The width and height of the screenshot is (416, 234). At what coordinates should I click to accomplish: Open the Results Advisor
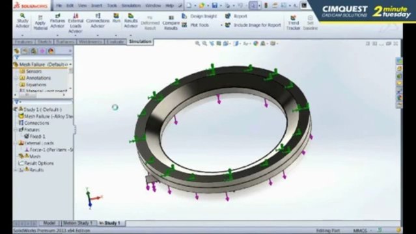click(131, 21)
